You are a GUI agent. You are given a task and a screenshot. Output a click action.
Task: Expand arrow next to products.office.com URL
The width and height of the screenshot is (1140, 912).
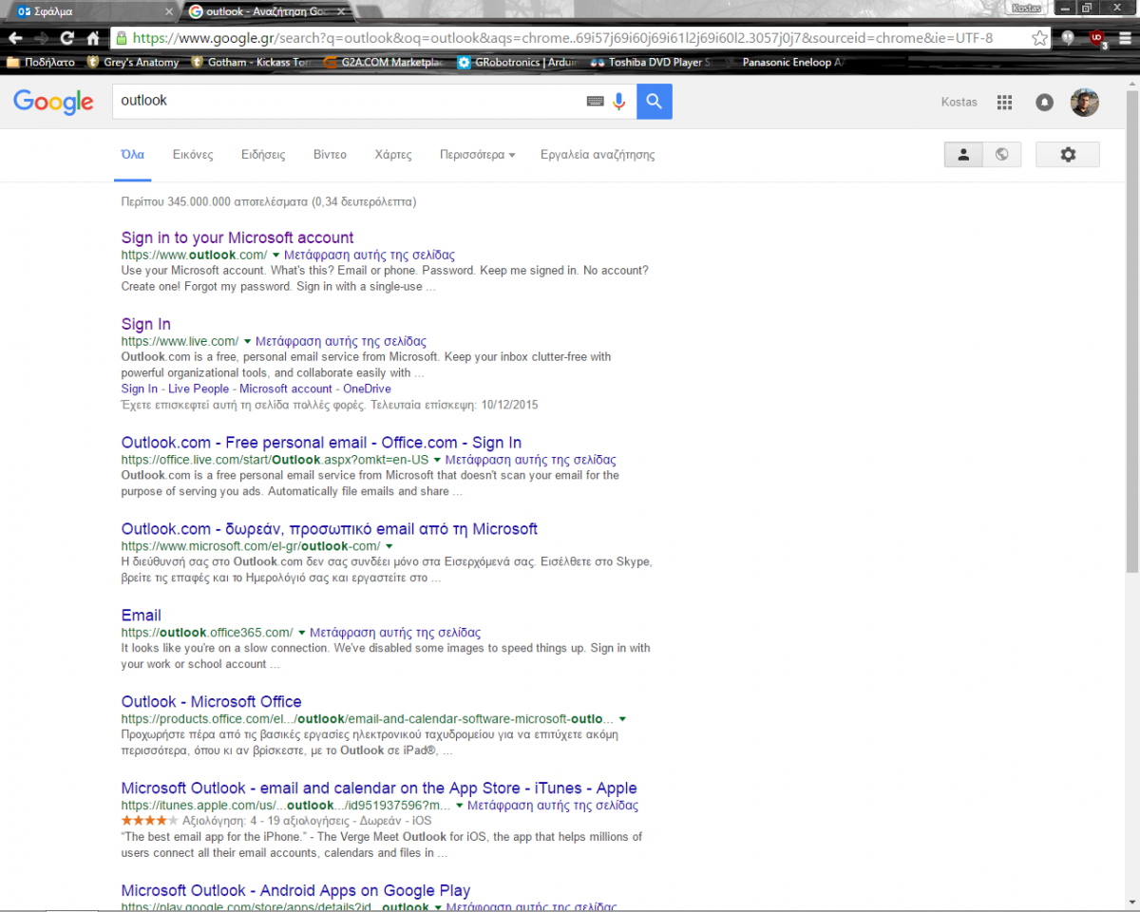(622, 719)
